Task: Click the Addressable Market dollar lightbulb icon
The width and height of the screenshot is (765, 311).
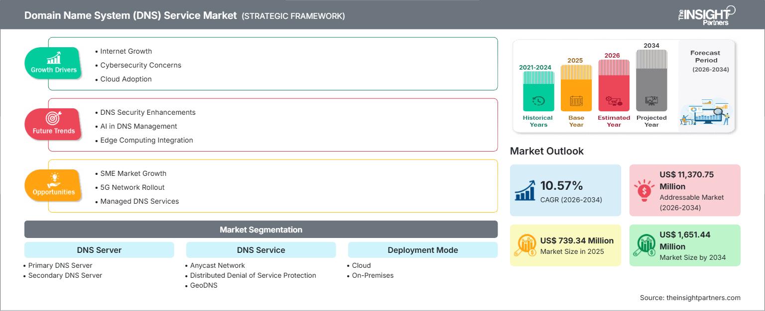Action: [x=643, y=190]
